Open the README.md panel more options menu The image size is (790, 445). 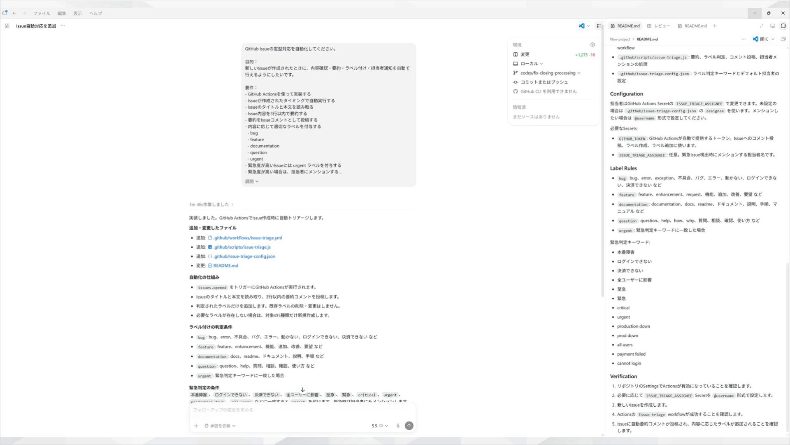744,39
